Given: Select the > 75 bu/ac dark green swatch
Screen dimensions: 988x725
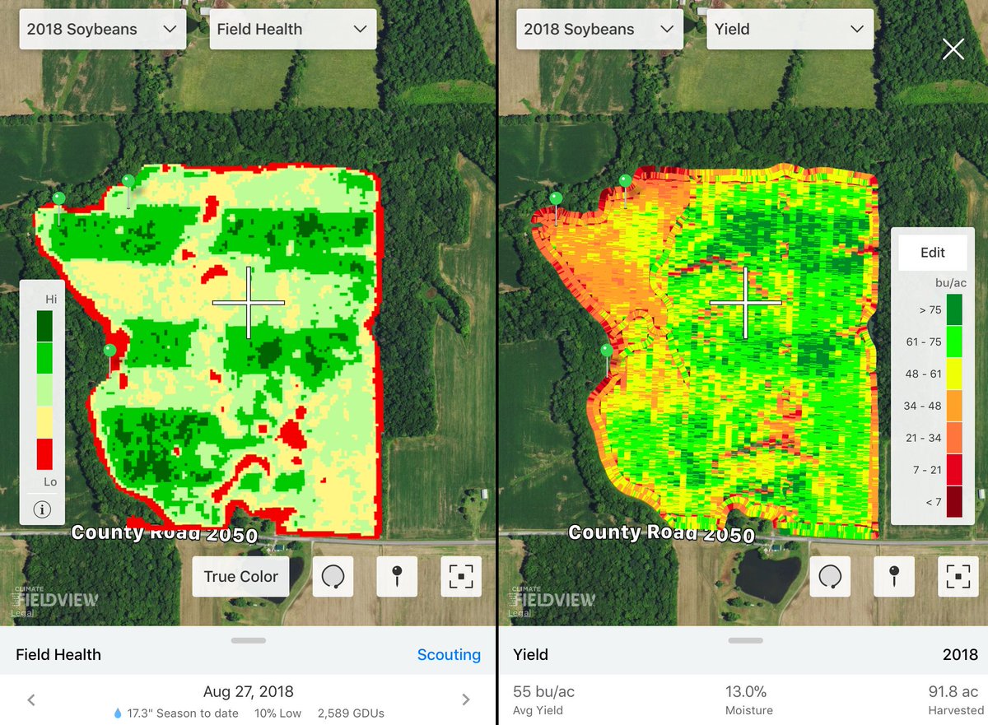Looking at the screenshot, I should [x=954, y=310].
